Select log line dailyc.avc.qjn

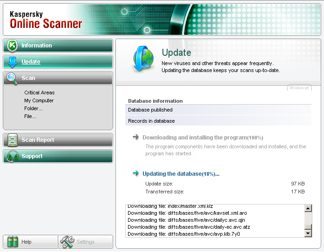pyautogui.click(x=186, y=220)
